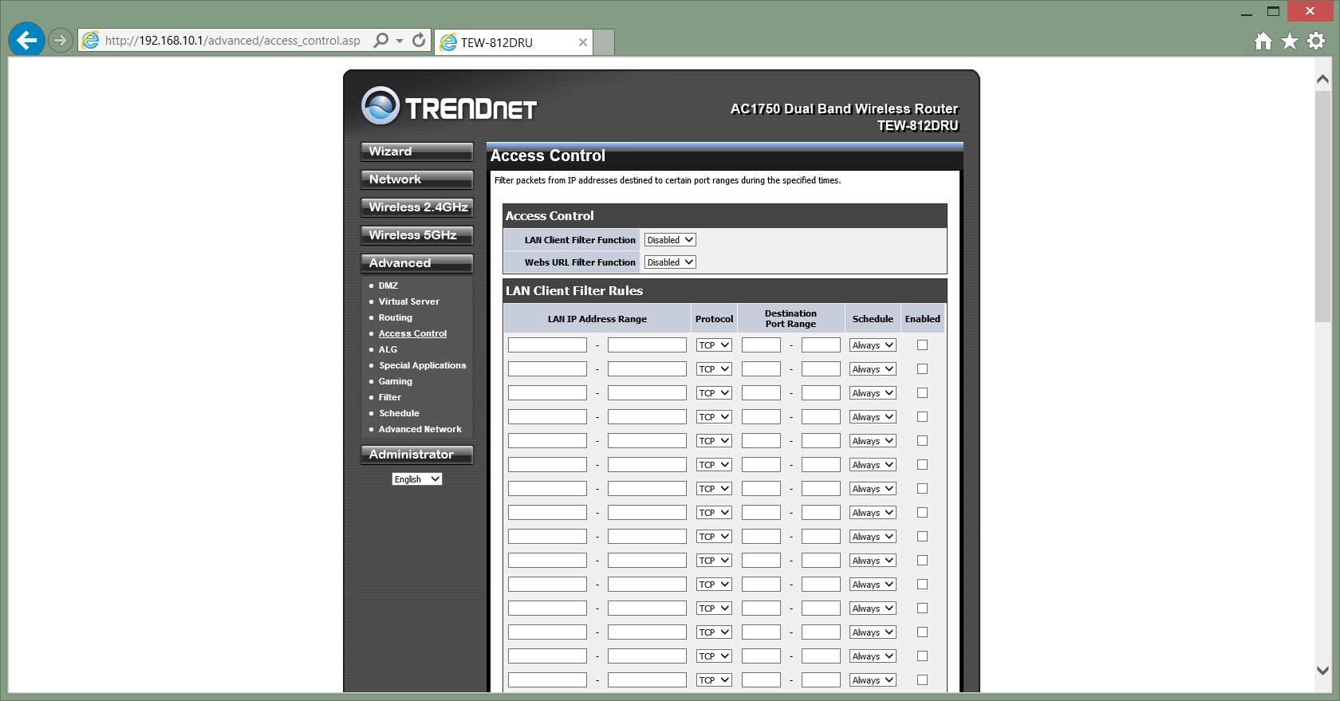Image resolution: width=1340 pixels, height=701 pixels.
Task: Open the fifth rule's TCP protocol dropdown
Action: pyautogui.click(x=714, y=441)
